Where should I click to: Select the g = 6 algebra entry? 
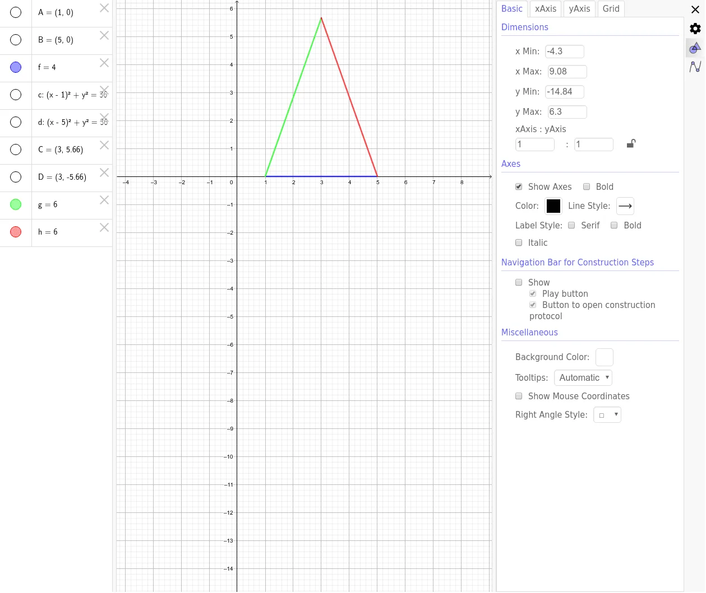pyautogui.click(x=48, y=204)
